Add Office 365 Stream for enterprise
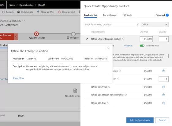 [x=163, y=95]
